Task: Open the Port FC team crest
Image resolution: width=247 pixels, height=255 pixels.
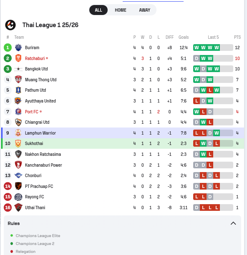Action: [x=18, y=112]
